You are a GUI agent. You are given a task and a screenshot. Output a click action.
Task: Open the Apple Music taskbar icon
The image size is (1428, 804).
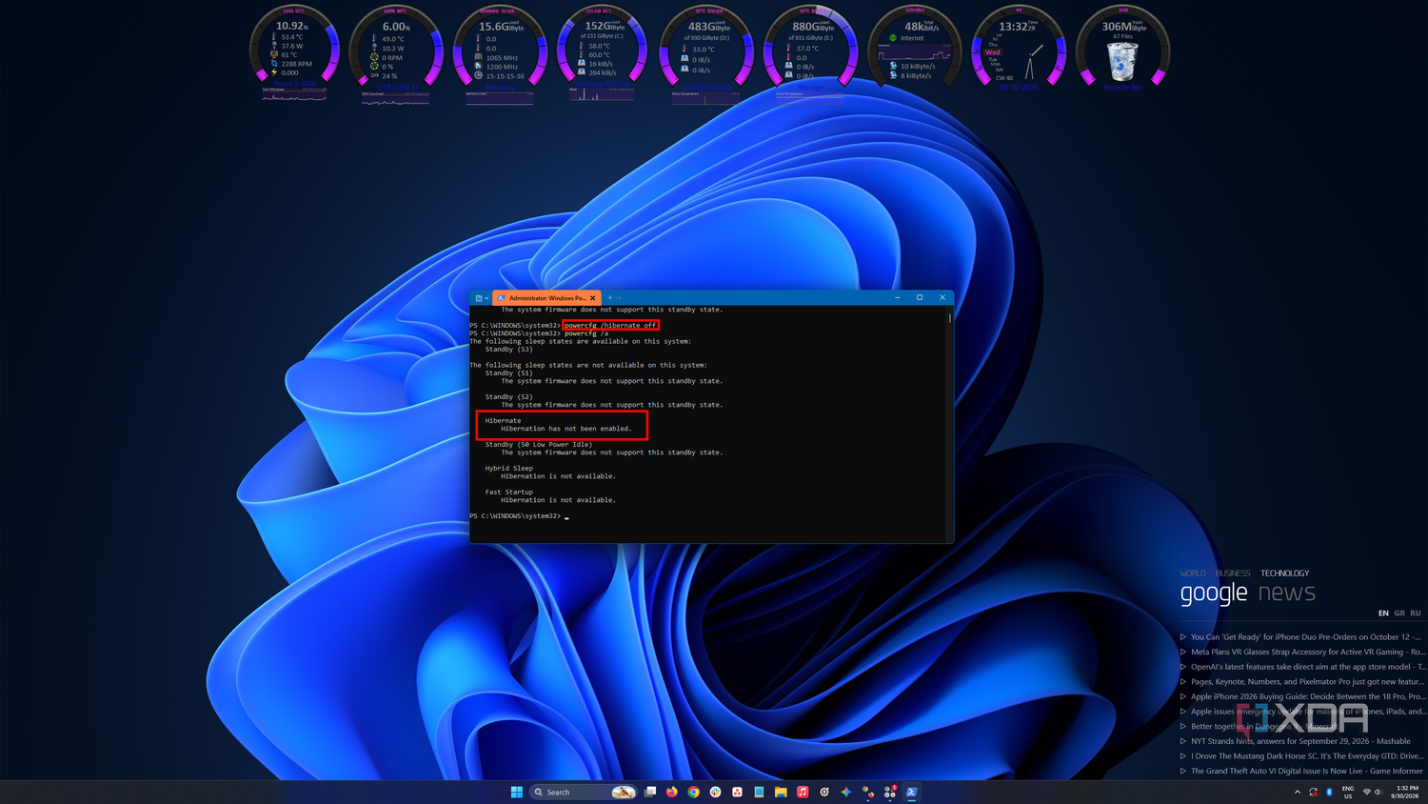click(803, 792)
